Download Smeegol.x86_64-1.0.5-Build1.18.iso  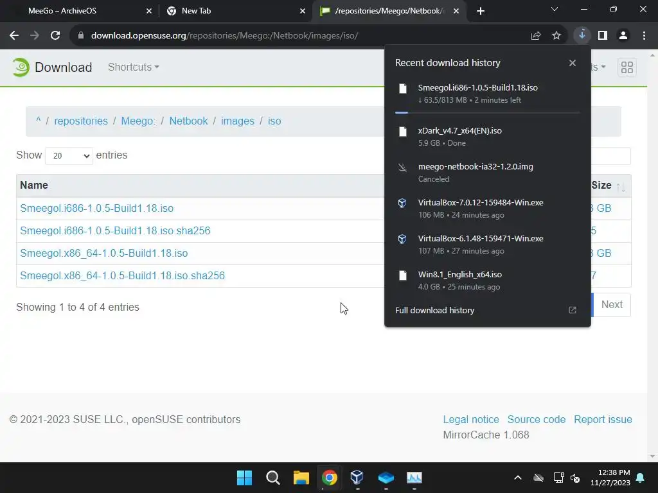[103, 254]
